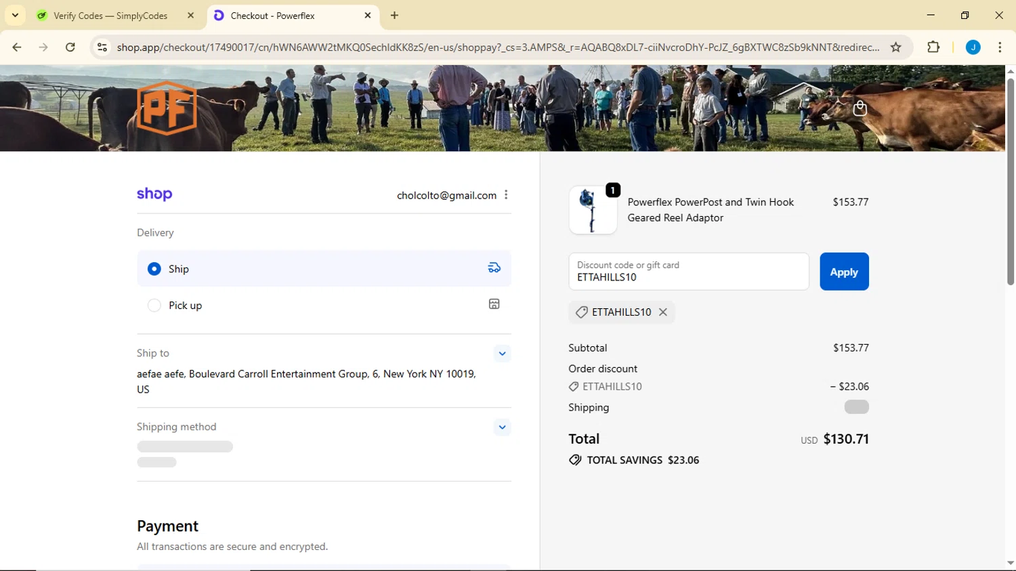Viewport: 1016px width, 571px height.
Task: Open the browser extensions menu
Action: (933, 47)
